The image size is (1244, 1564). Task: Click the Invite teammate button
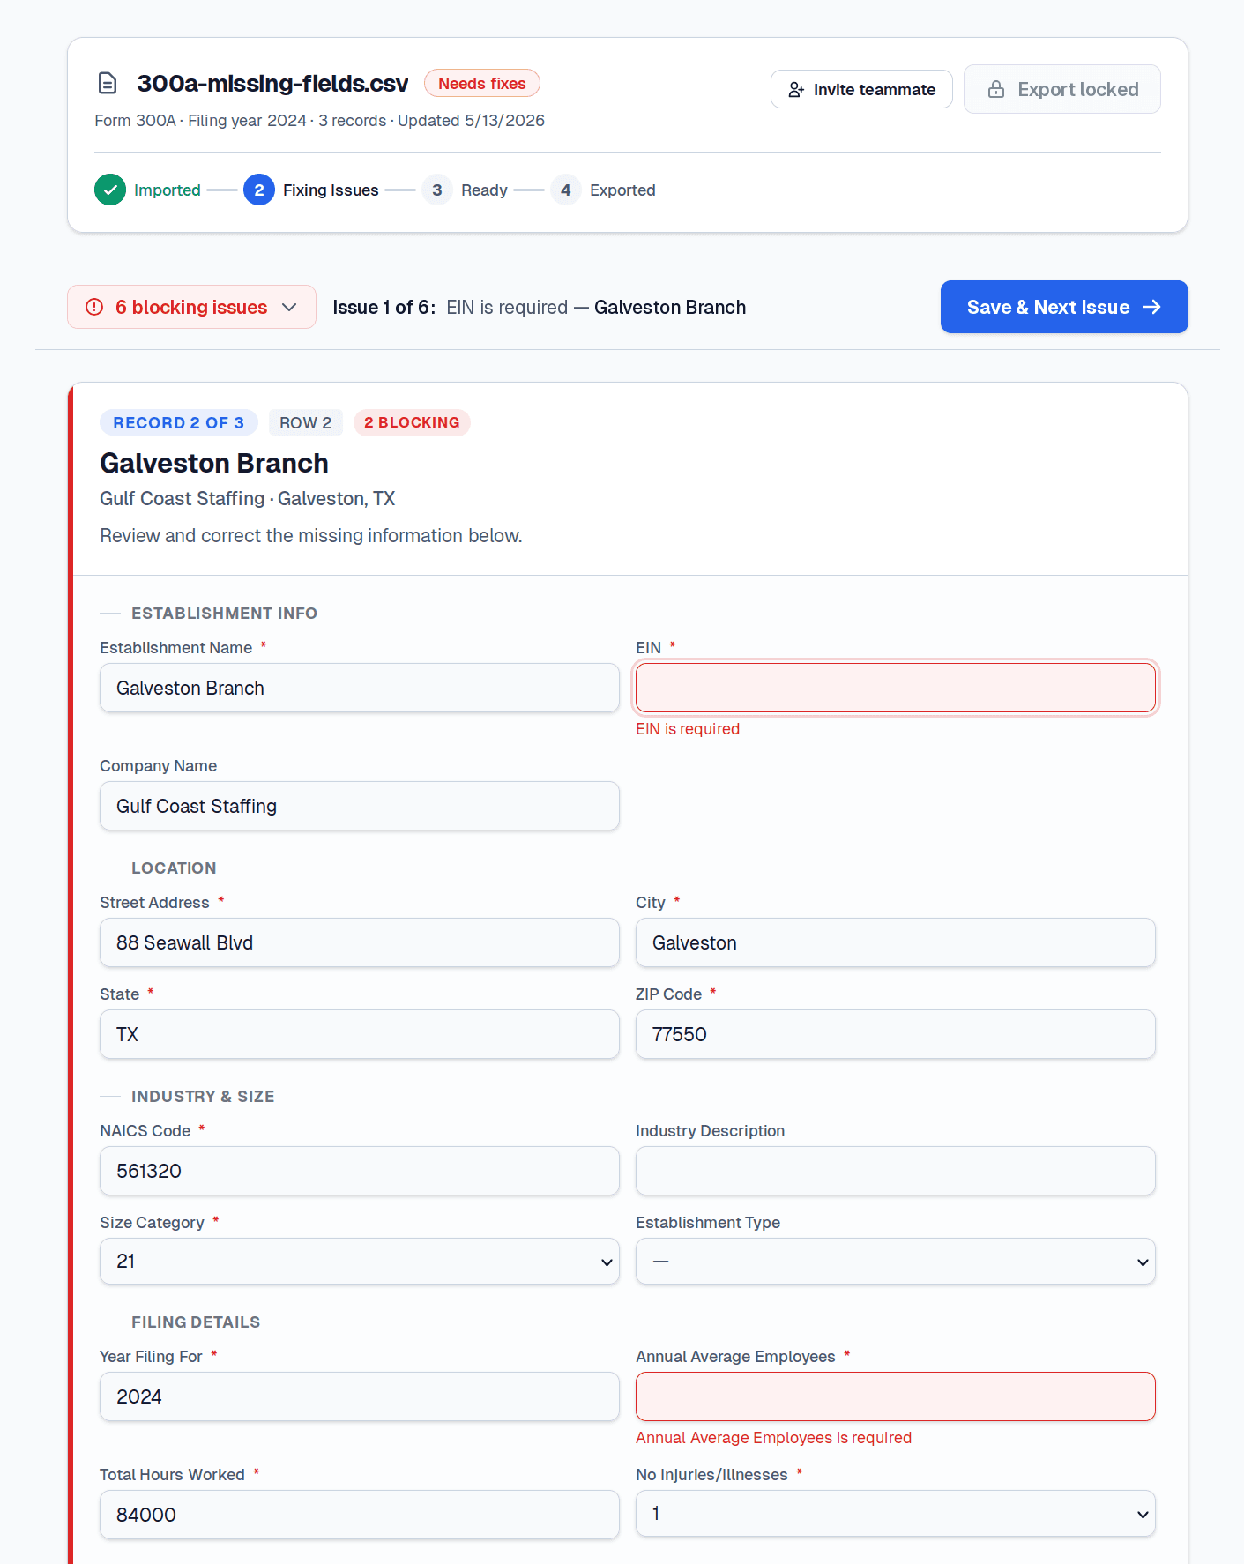[x=861, y=89]
